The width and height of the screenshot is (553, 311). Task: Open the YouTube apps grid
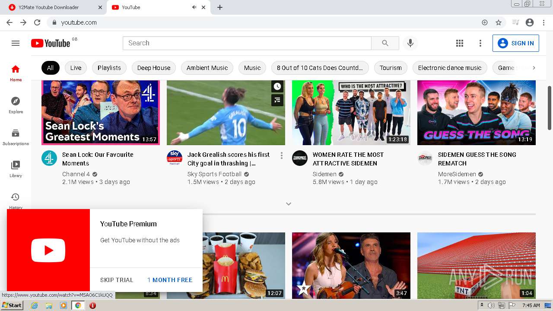click(x=460, y=43)
